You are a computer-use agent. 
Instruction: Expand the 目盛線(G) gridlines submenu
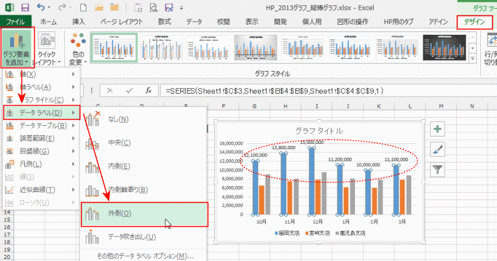[42, 151]
